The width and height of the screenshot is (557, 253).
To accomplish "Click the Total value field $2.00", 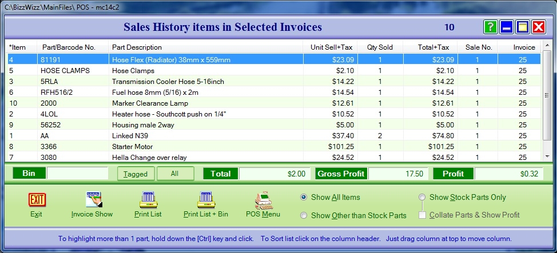I will click(274, 174).
